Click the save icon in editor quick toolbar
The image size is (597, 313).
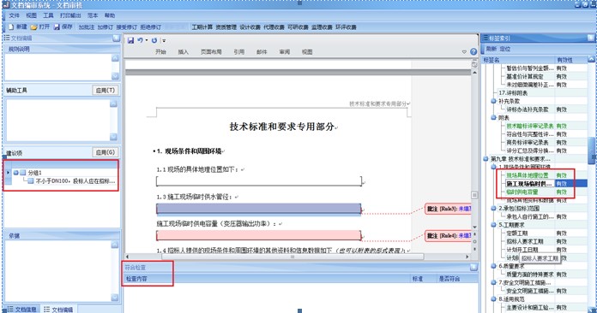(x=130, y=40)
